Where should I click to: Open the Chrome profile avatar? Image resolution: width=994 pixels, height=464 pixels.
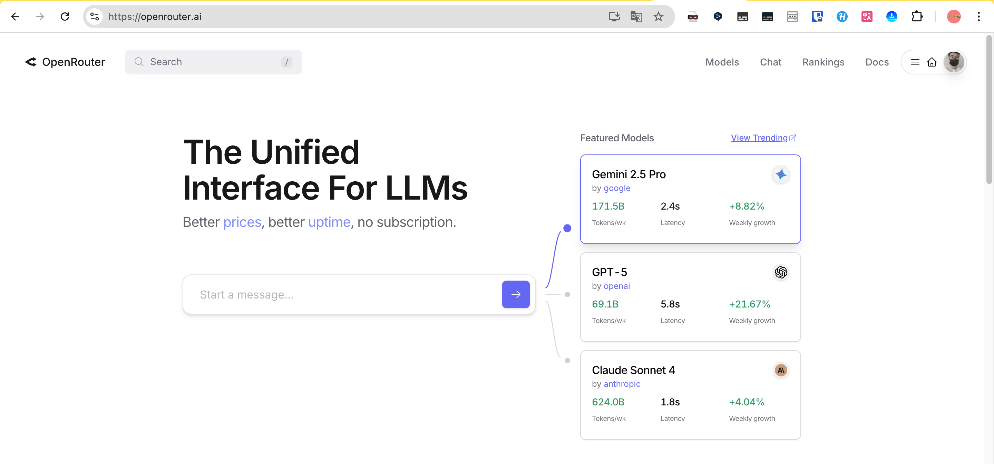(954, 17)
